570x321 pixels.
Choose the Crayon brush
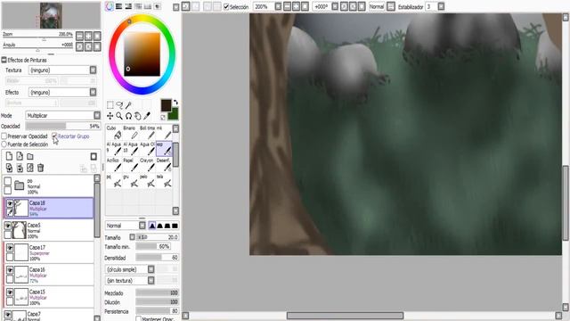click(147, 165)
